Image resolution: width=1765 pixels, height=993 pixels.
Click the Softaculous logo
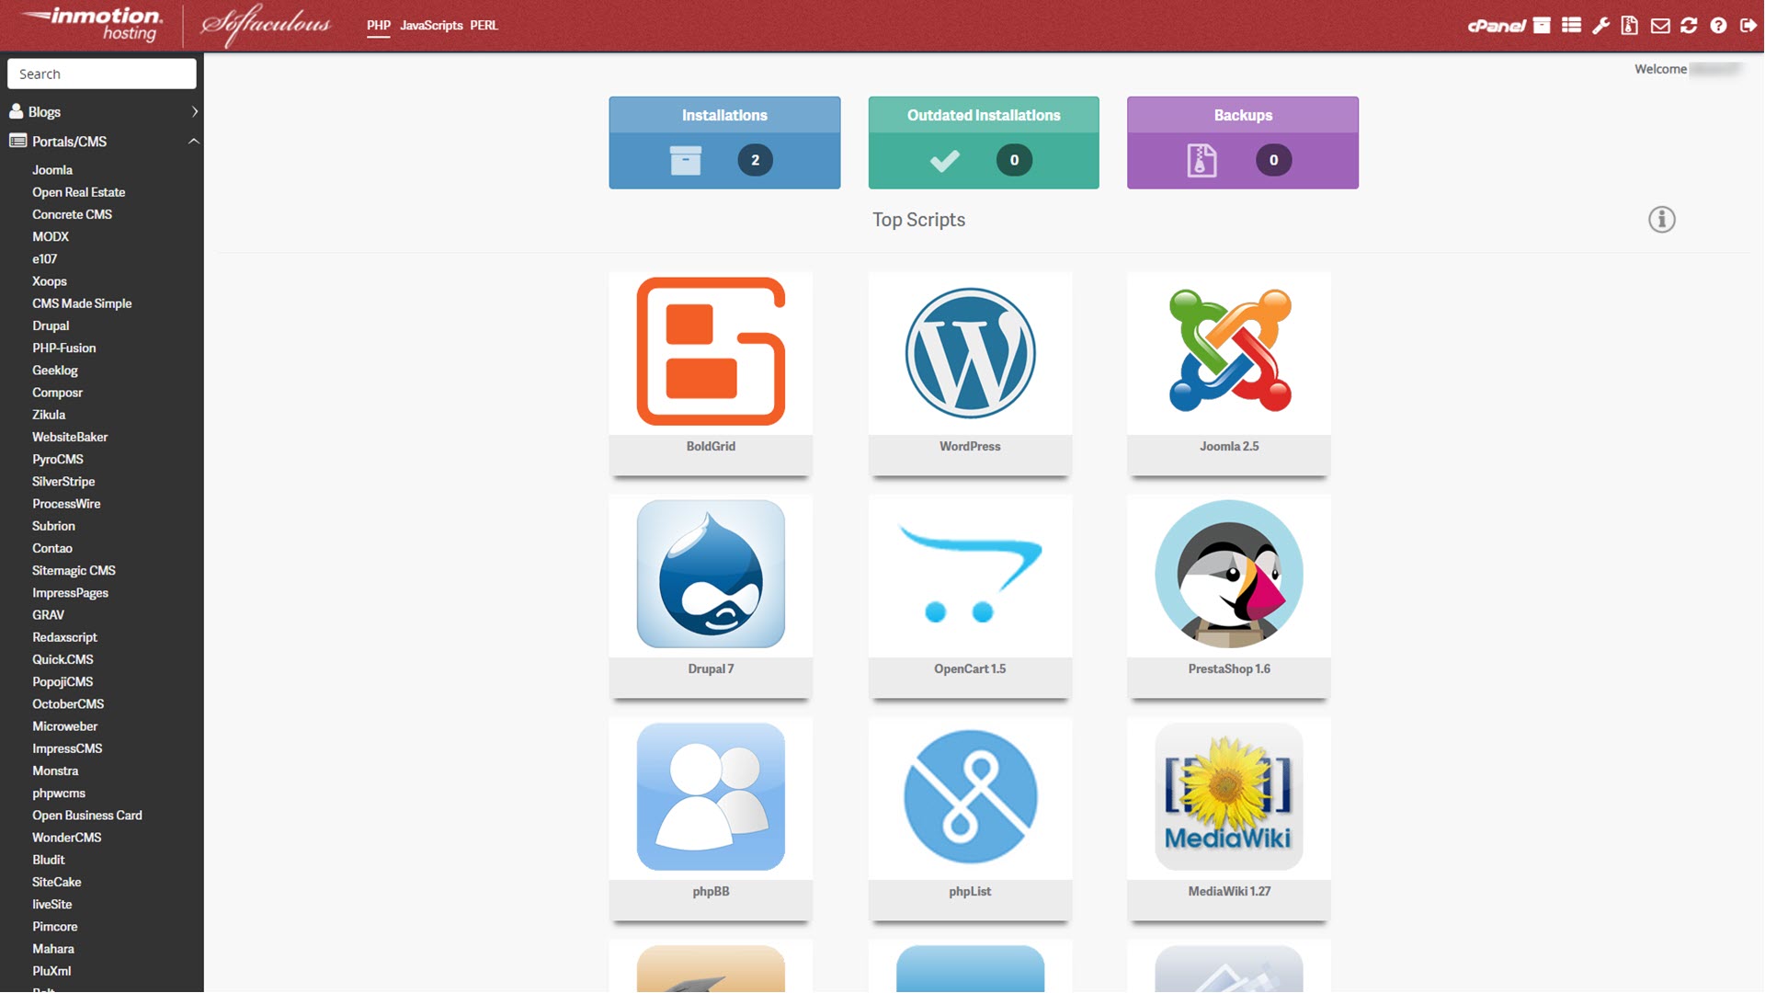point(266,25)
